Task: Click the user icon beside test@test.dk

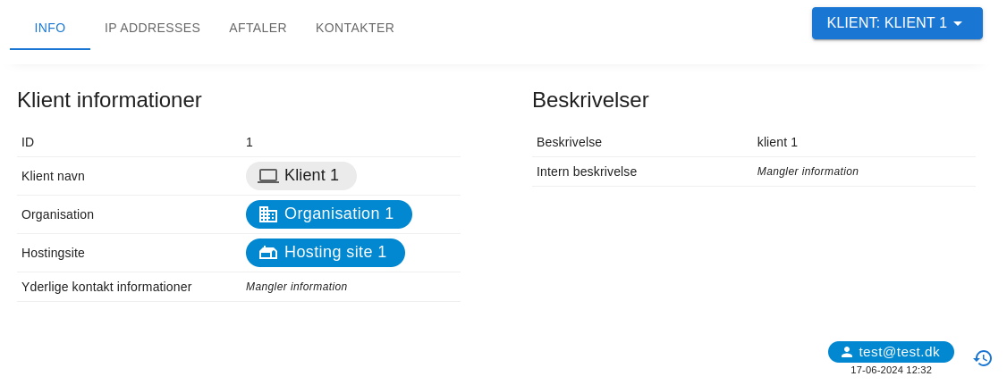Action: point(847,352)
